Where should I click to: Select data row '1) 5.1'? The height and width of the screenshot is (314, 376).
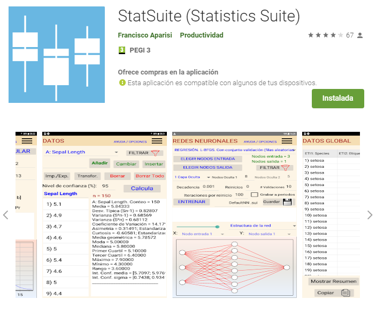click(x=66, y=204)
